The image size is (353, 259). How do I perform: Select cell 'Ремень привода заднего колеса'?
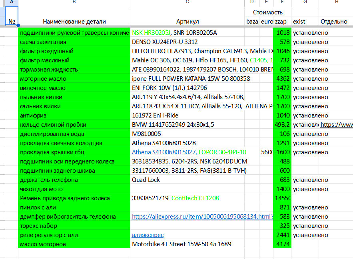[74, 198]
